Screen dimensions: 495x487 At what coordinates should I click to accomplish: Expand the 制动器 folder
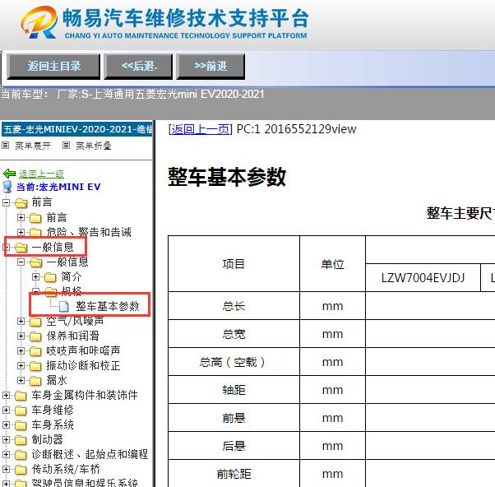click(6, 439)
